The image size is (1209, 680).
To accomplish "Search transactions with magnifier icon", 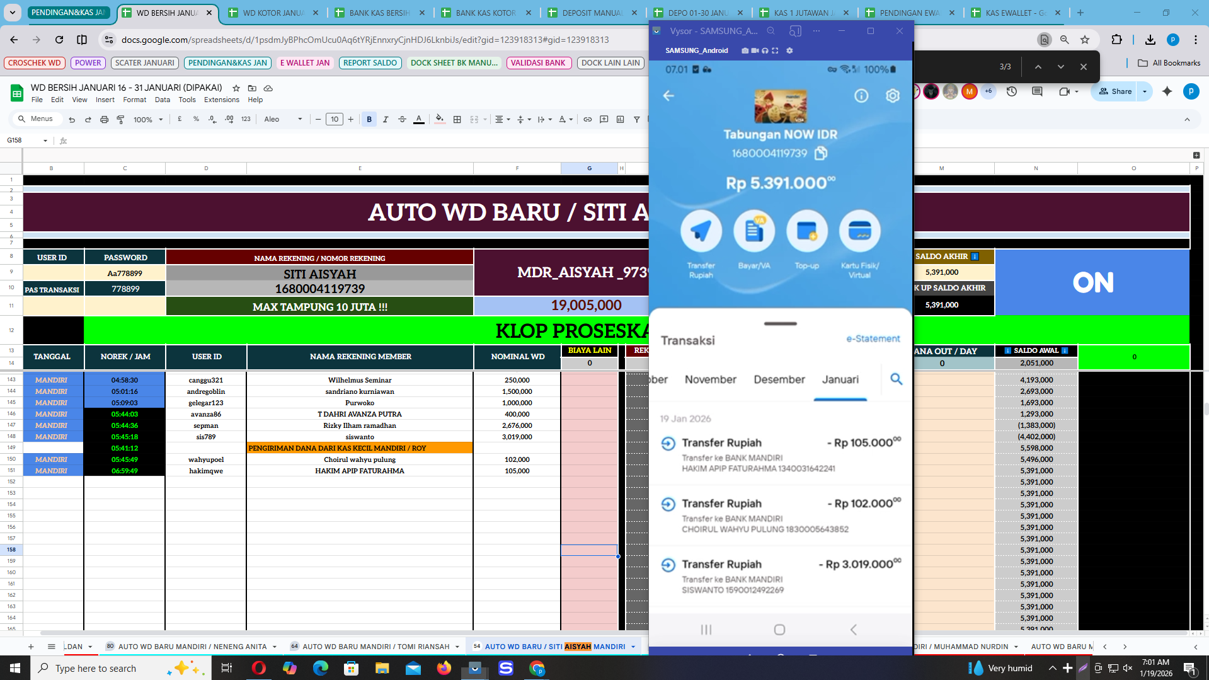I will 897,379.
